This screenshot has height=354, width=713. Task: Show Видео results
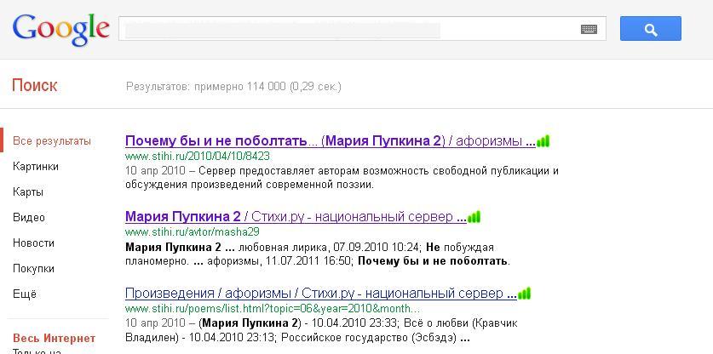click(29, 218)
